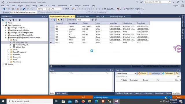Screen dimensions: 185x104
Task: Click the Application Insights toolbar button
Action: (133, 9)
